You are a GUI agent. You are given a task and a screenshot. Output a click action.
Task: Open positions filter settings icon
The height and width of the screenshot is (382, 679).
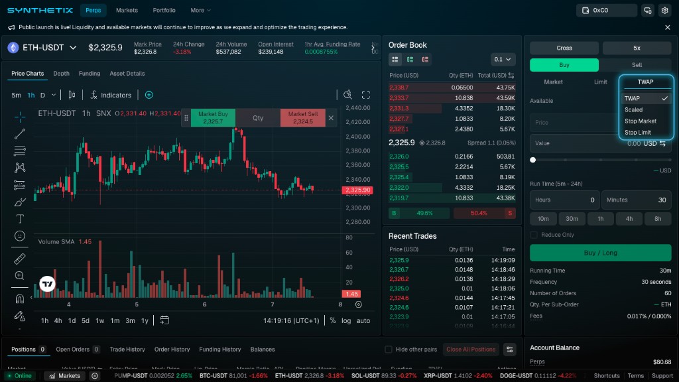coord(510,350)
